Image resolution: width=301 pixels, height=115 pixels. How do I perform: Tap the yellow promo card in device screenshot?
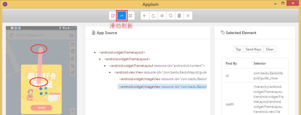pos(41,89)
